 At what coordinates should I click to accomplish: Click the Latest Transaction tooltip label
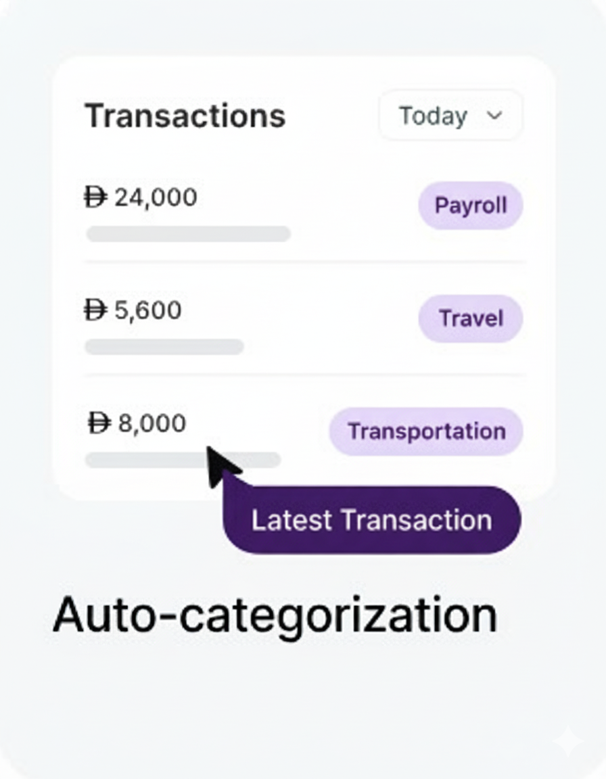[x=371, y=520]
